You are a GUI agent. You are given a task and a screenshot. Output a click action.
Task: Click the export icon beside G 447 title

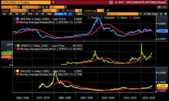pos(111,2)
